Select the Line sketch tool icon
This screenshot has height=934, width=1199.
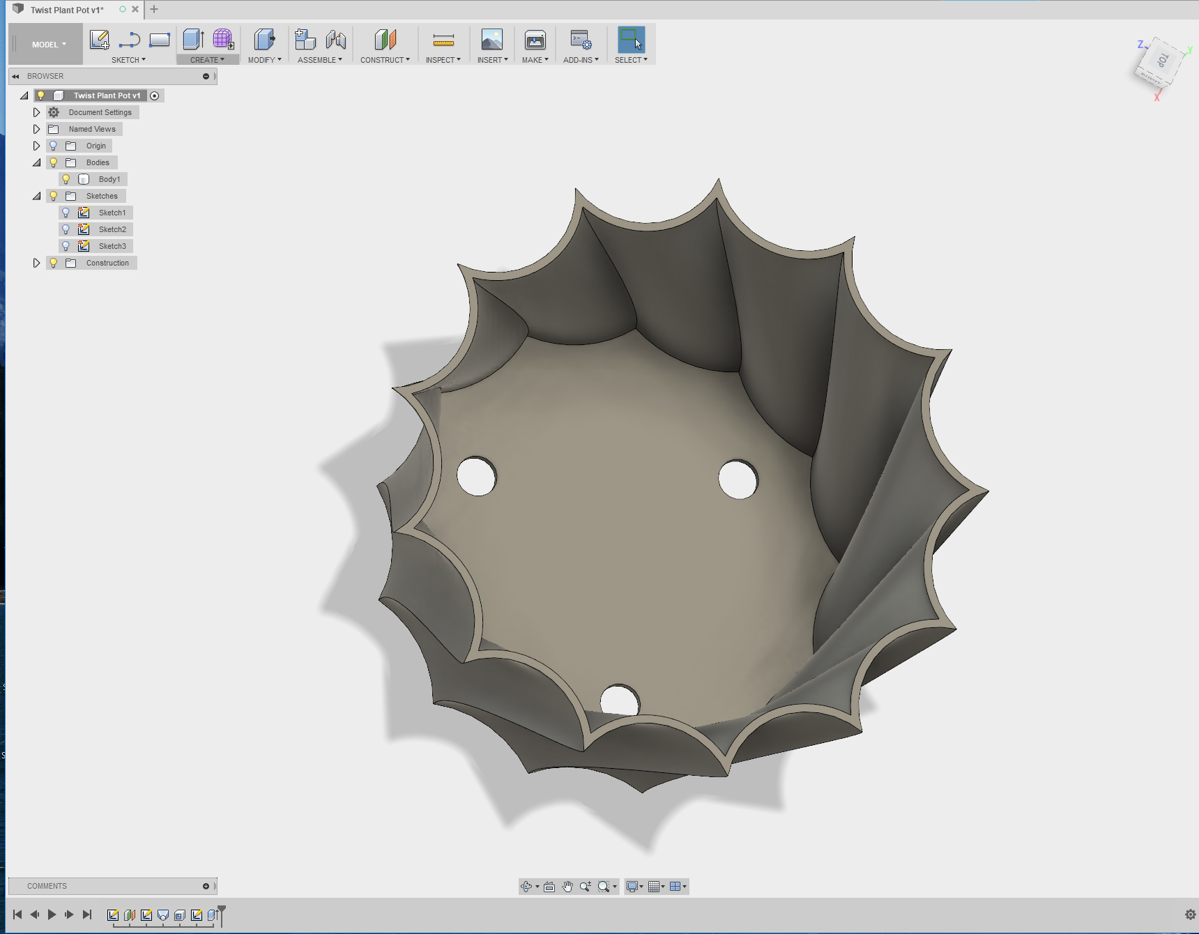[x=130, y=40]
